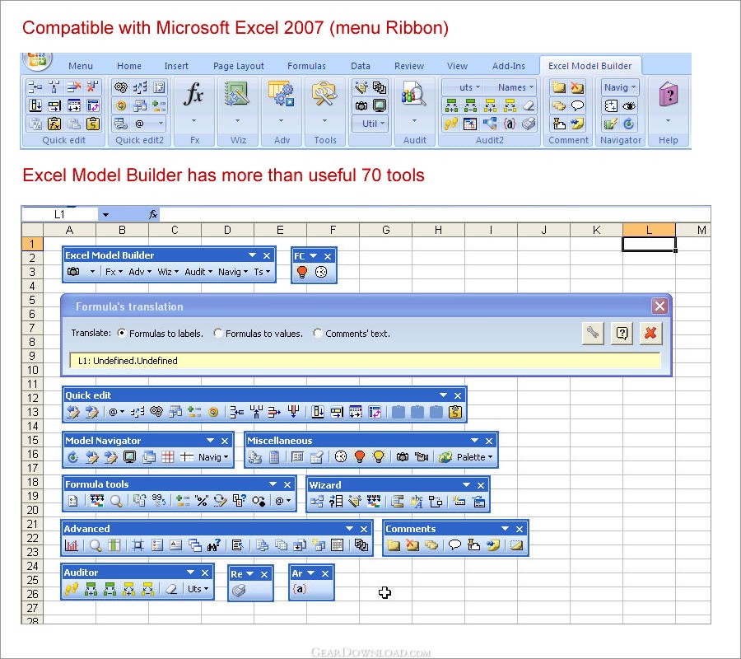Click the Adv gears icon in ribbon
This screenshot has width=741, height=659.
(x=282, y=94)
